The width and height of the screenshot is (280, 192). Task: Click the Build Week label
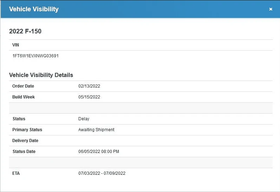click(24, 97)
